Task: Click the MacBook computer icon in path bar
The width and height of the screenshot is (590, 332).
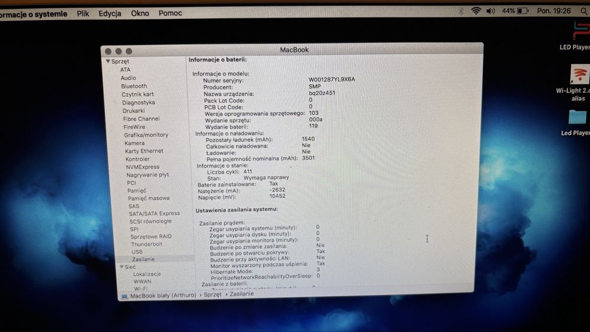Action: pos(124,297)
